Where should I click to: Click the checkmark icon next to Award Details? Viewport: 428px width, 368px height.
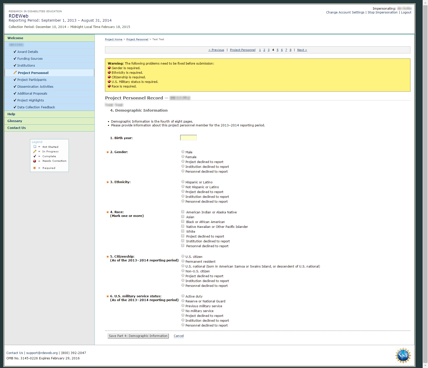point(15,52)
